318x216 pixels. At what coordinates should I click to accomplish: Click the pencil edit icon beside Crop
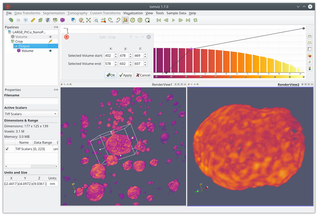pyautogui.click(x=50, y=41)
